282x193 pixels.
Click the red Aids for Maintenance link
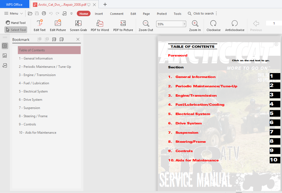(x=197, y=160)
